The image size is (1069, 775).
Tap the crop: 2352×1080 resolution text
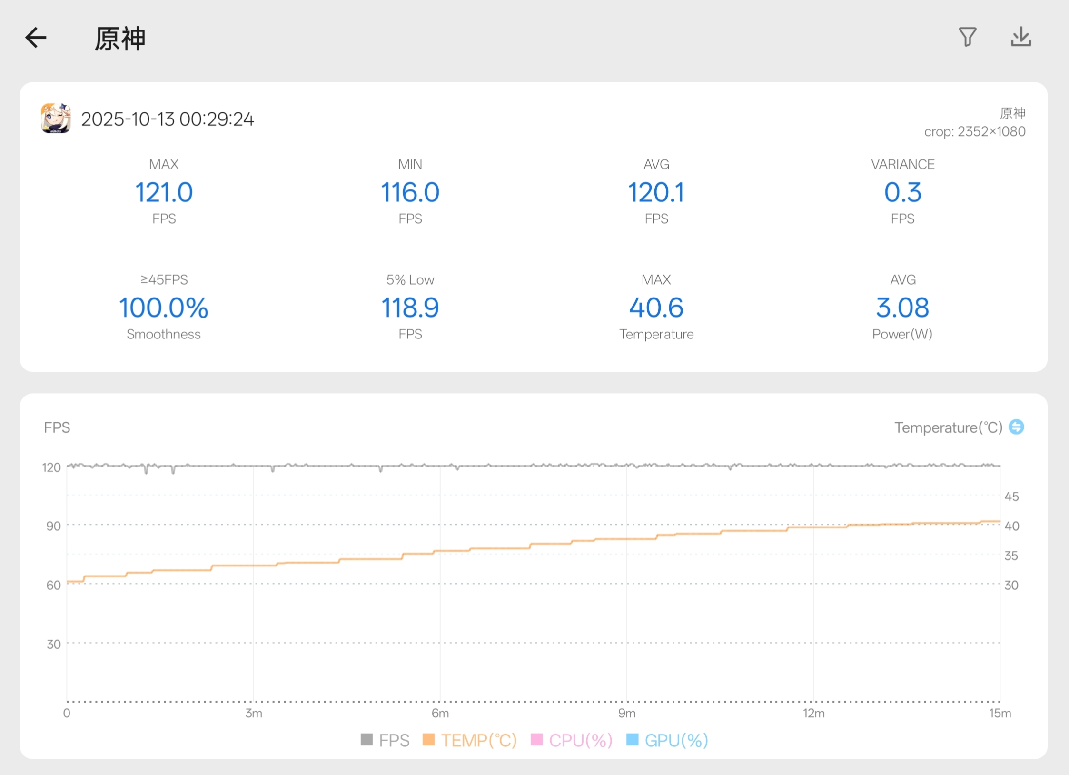click(974, 131)
